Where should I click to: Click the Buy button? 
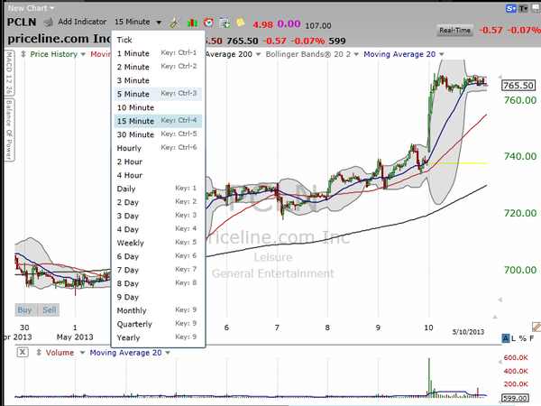pos(25,309)
